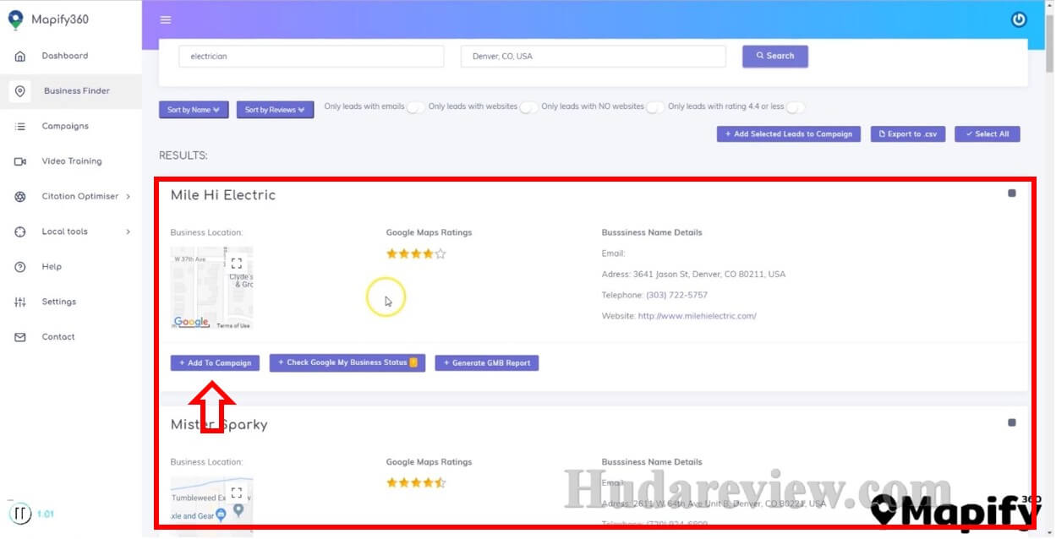Expand the Citation Optimiser submenu chevron
Screen dimensions: 1056x539
129,197
